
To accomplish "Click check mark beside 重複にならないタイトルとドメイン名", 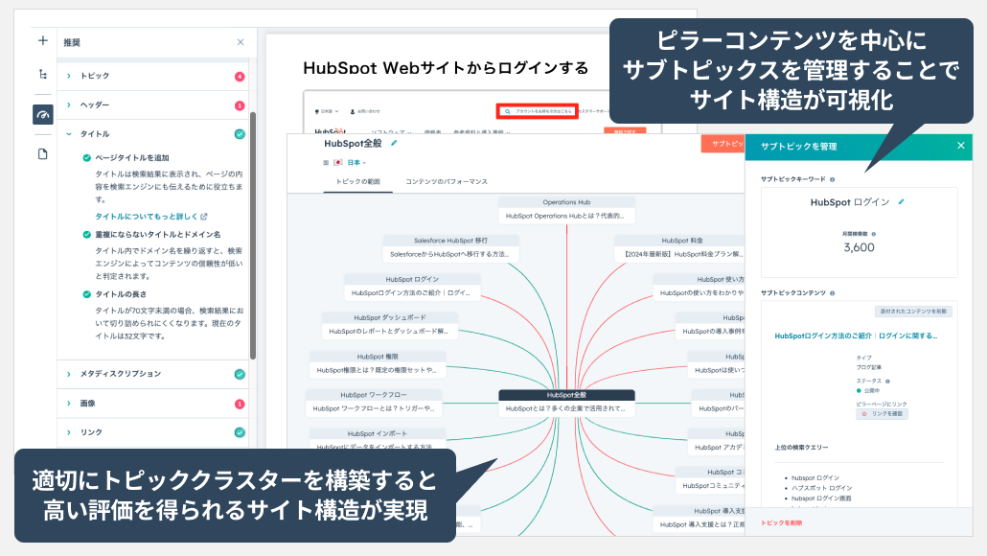I will click(87, 234).
